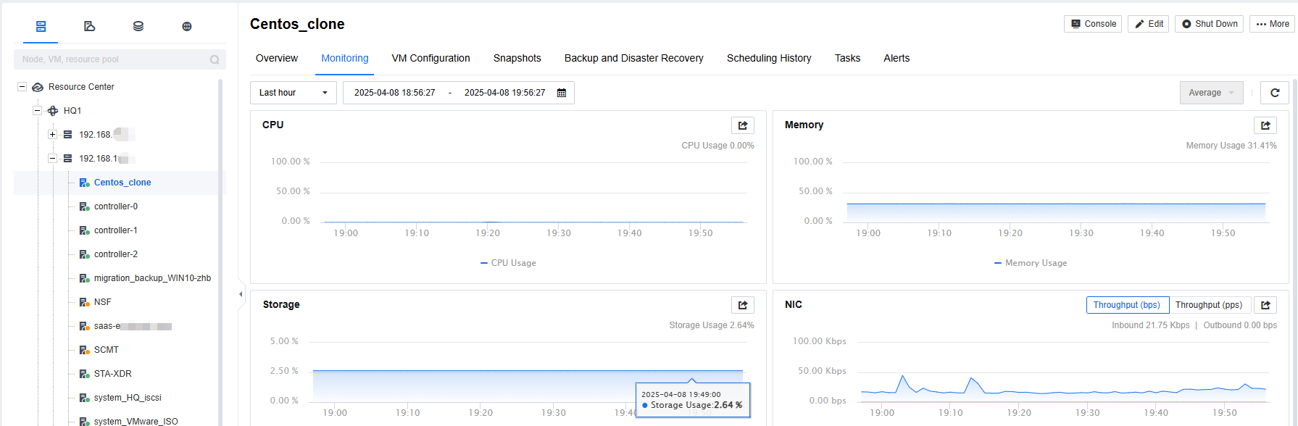Collapse the second 192.168.1 host node
The height and width of the screenshot is (426, 1298).
[52, 158]
